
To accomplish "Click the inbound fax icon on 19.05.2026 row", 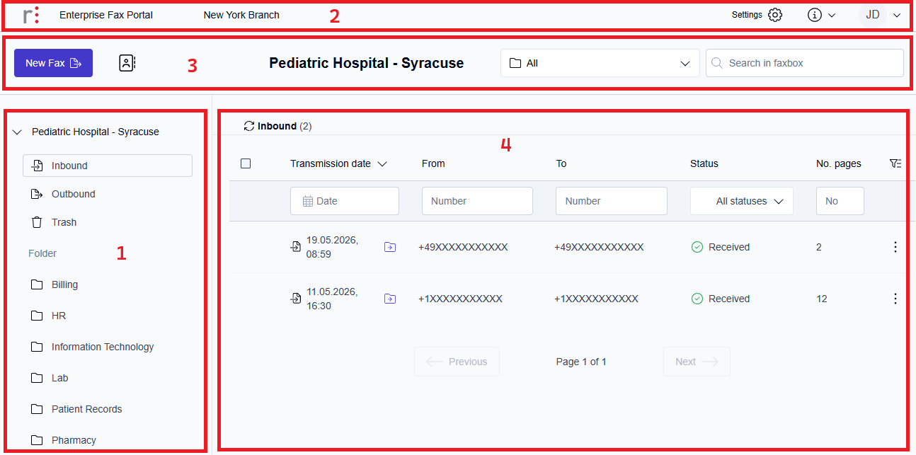I will 296,247.
